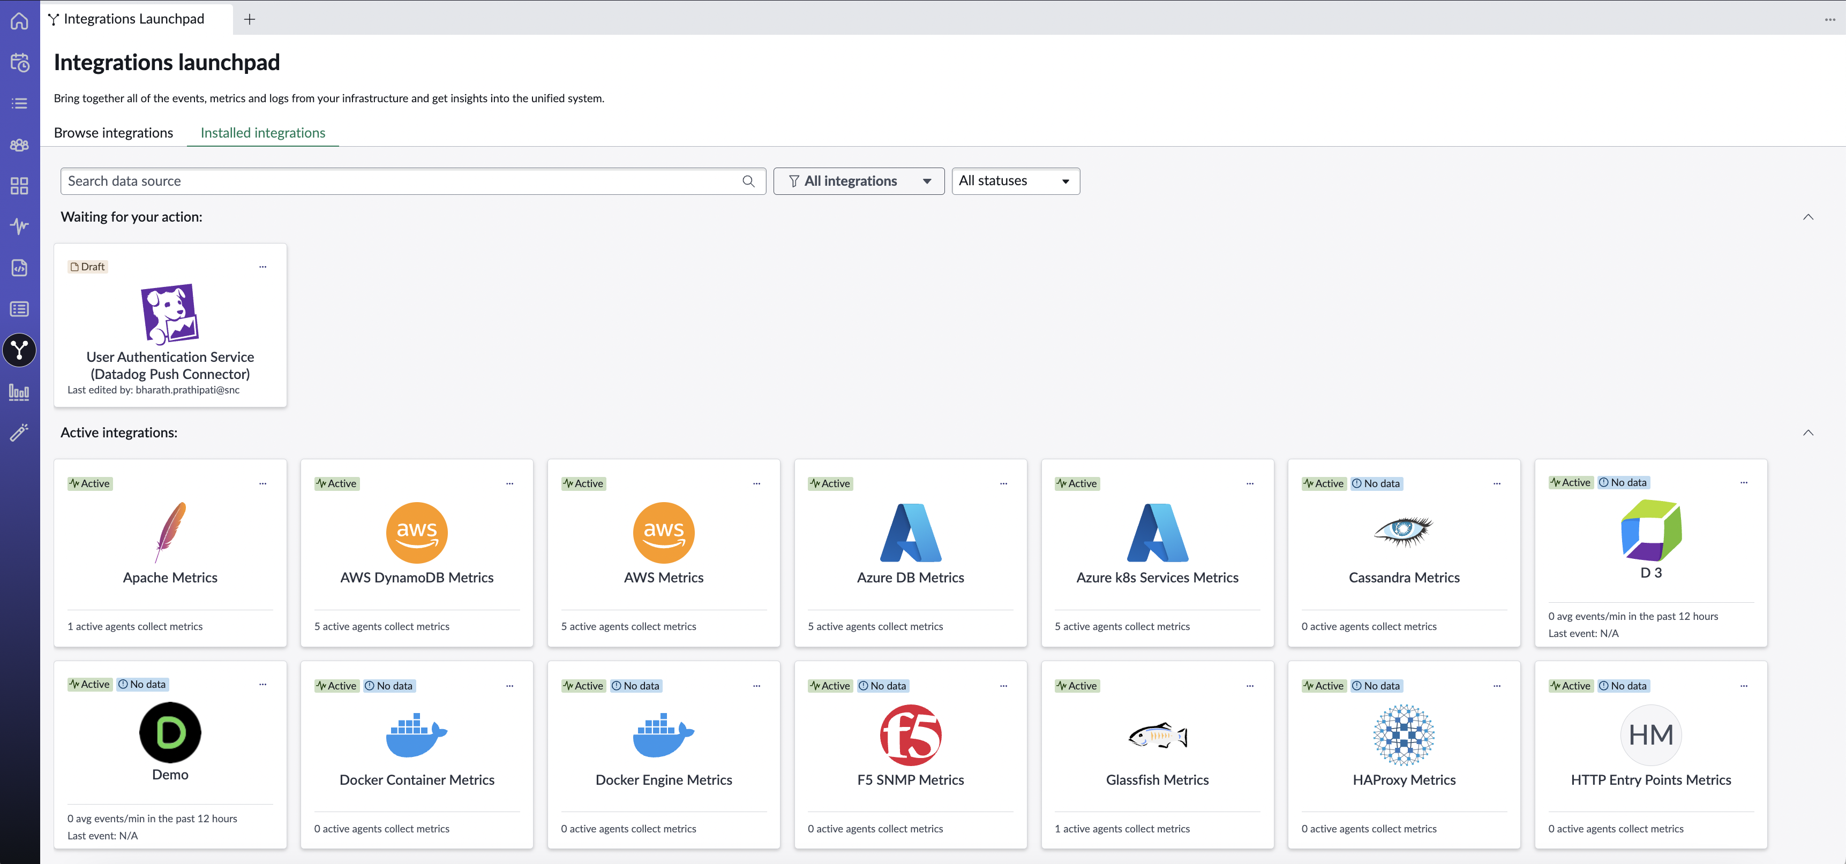This screenshot has width=1846, height=864.
Task: Click the Azure logo on Azure DB Metrics
Action: coord(910,533)
